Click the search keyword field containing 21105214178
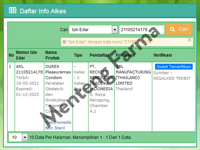The width and height of the screenshot is (200, 150). pyautogui.click(x=141, y=30)
